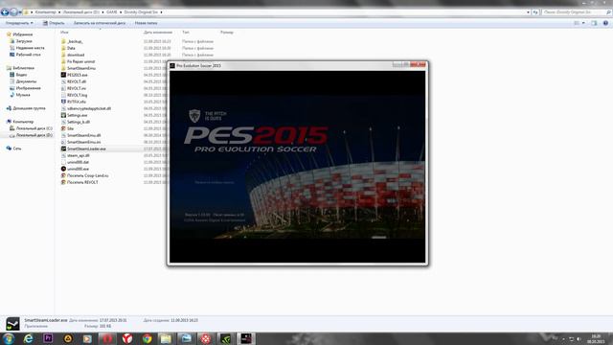Image resolution: width=613 pixels, height=345 pixels.
Task: Select the SmartSteamLoader.exe file icon
Action: [63, 149]
